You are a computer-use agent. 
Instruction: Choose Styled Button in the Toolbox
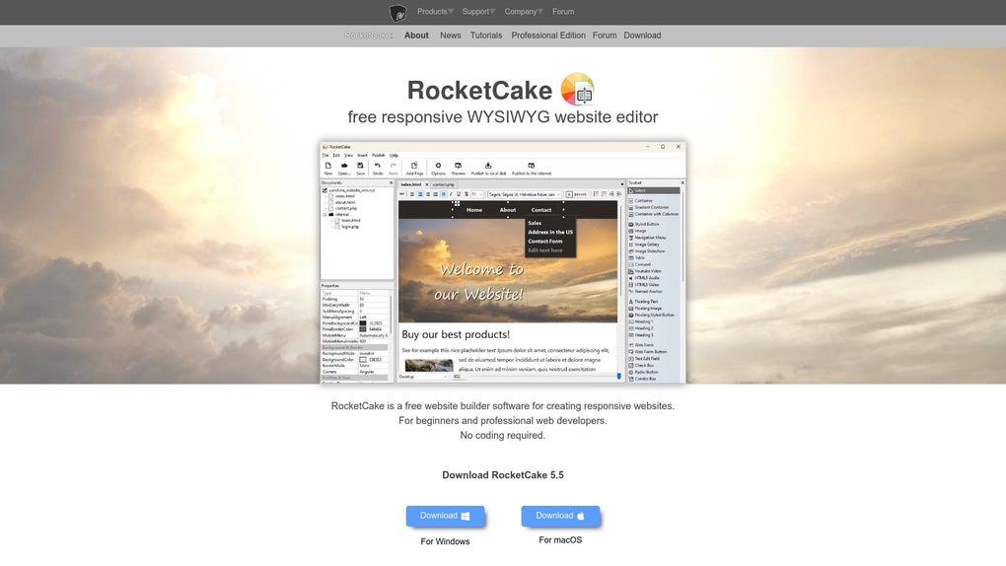pyautogui.click(x=645, y=224)
